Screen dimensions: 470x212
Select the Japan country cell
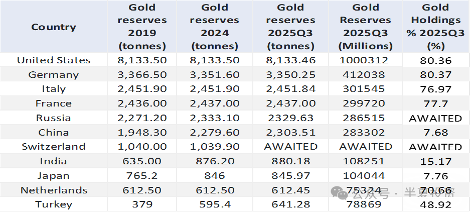pos(54,176)
